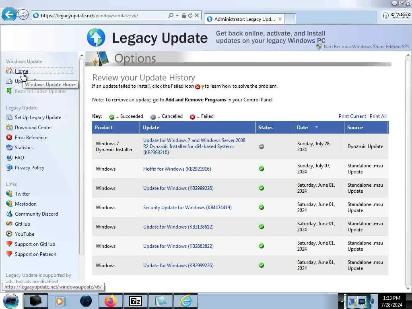The image size is (412, 309).
Task: Open the media player taskbar icon
Action: pyautogui.click(x=60, y=301)
